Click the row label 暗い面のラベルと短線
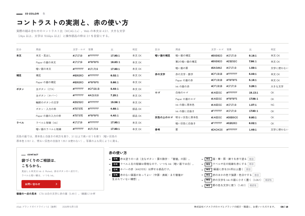The width and height of the screenshot is (305, 216). (49, 129)
